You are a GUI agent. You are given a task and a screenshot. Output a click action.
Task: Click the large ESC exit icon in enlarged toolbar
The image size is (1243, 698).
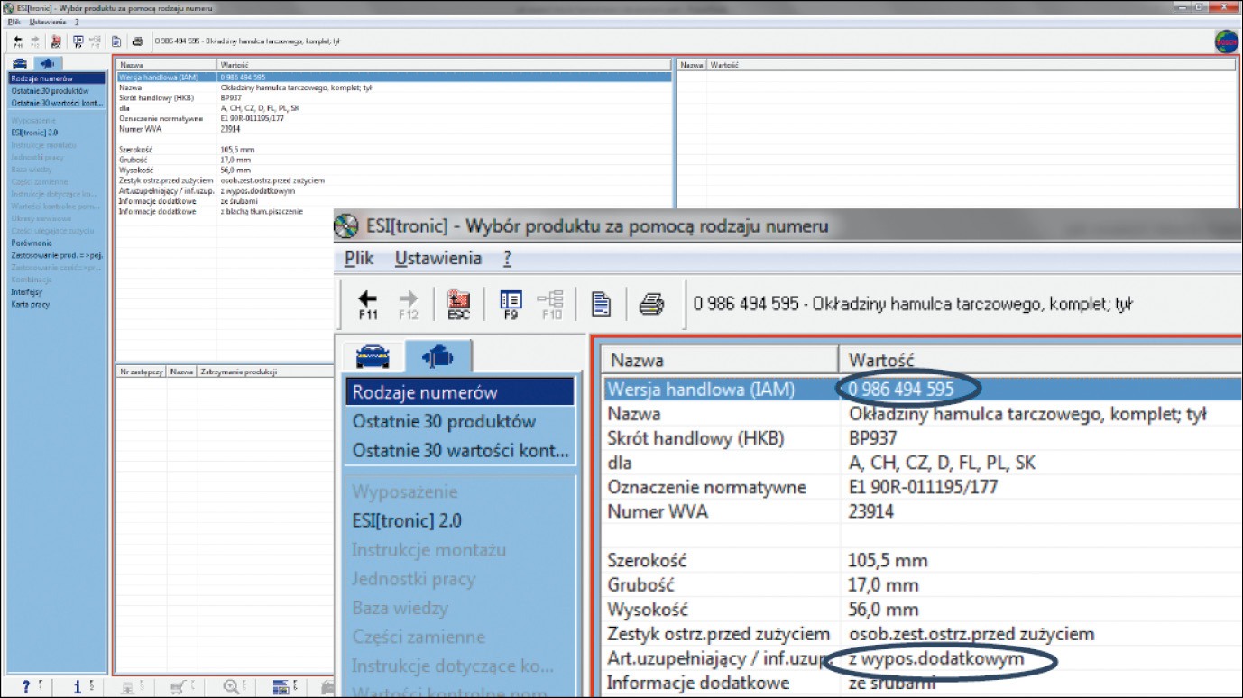pyautogui.click(x=458, y=305)
